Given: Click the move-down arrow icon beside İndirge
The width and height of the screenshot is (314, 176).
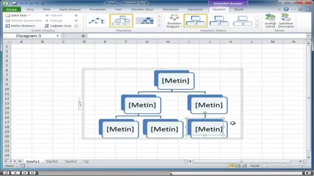Looking at the screenshot, I should pyautogui.click(x=76, y=21).
